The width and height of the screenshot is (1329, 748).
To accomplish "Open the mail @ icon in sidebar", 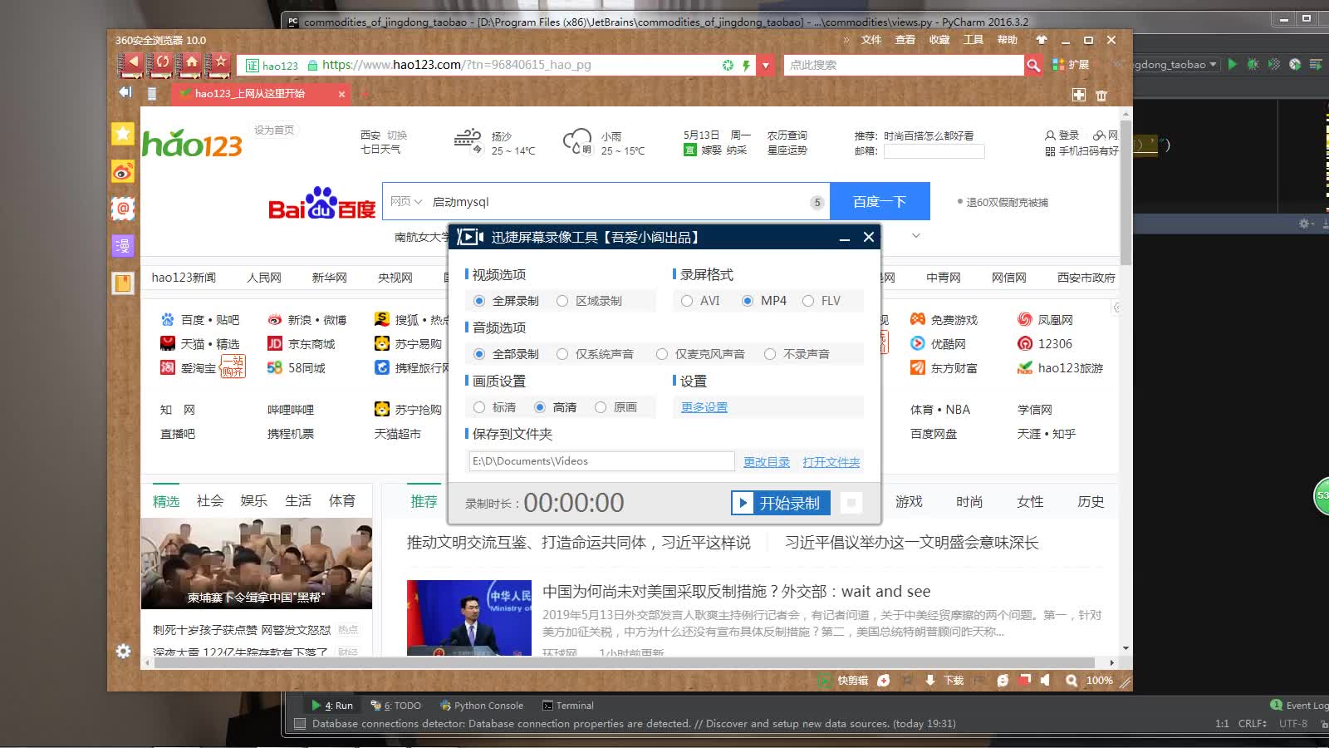I will (123, 209).
